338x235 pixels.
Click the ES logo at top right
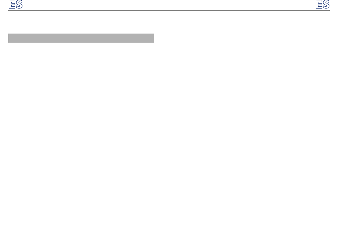pos(322,4)
